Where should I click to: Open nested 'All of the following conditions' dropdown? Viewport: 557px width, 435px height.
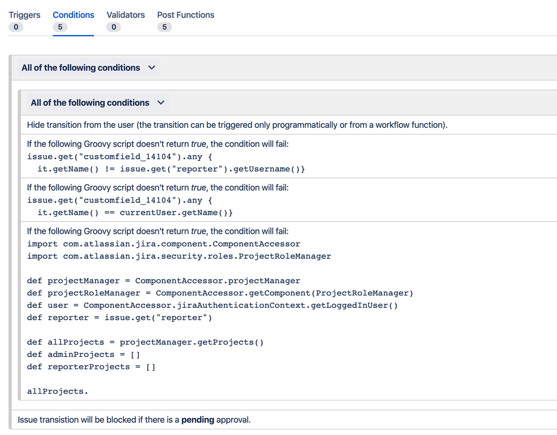coord(98,103)
